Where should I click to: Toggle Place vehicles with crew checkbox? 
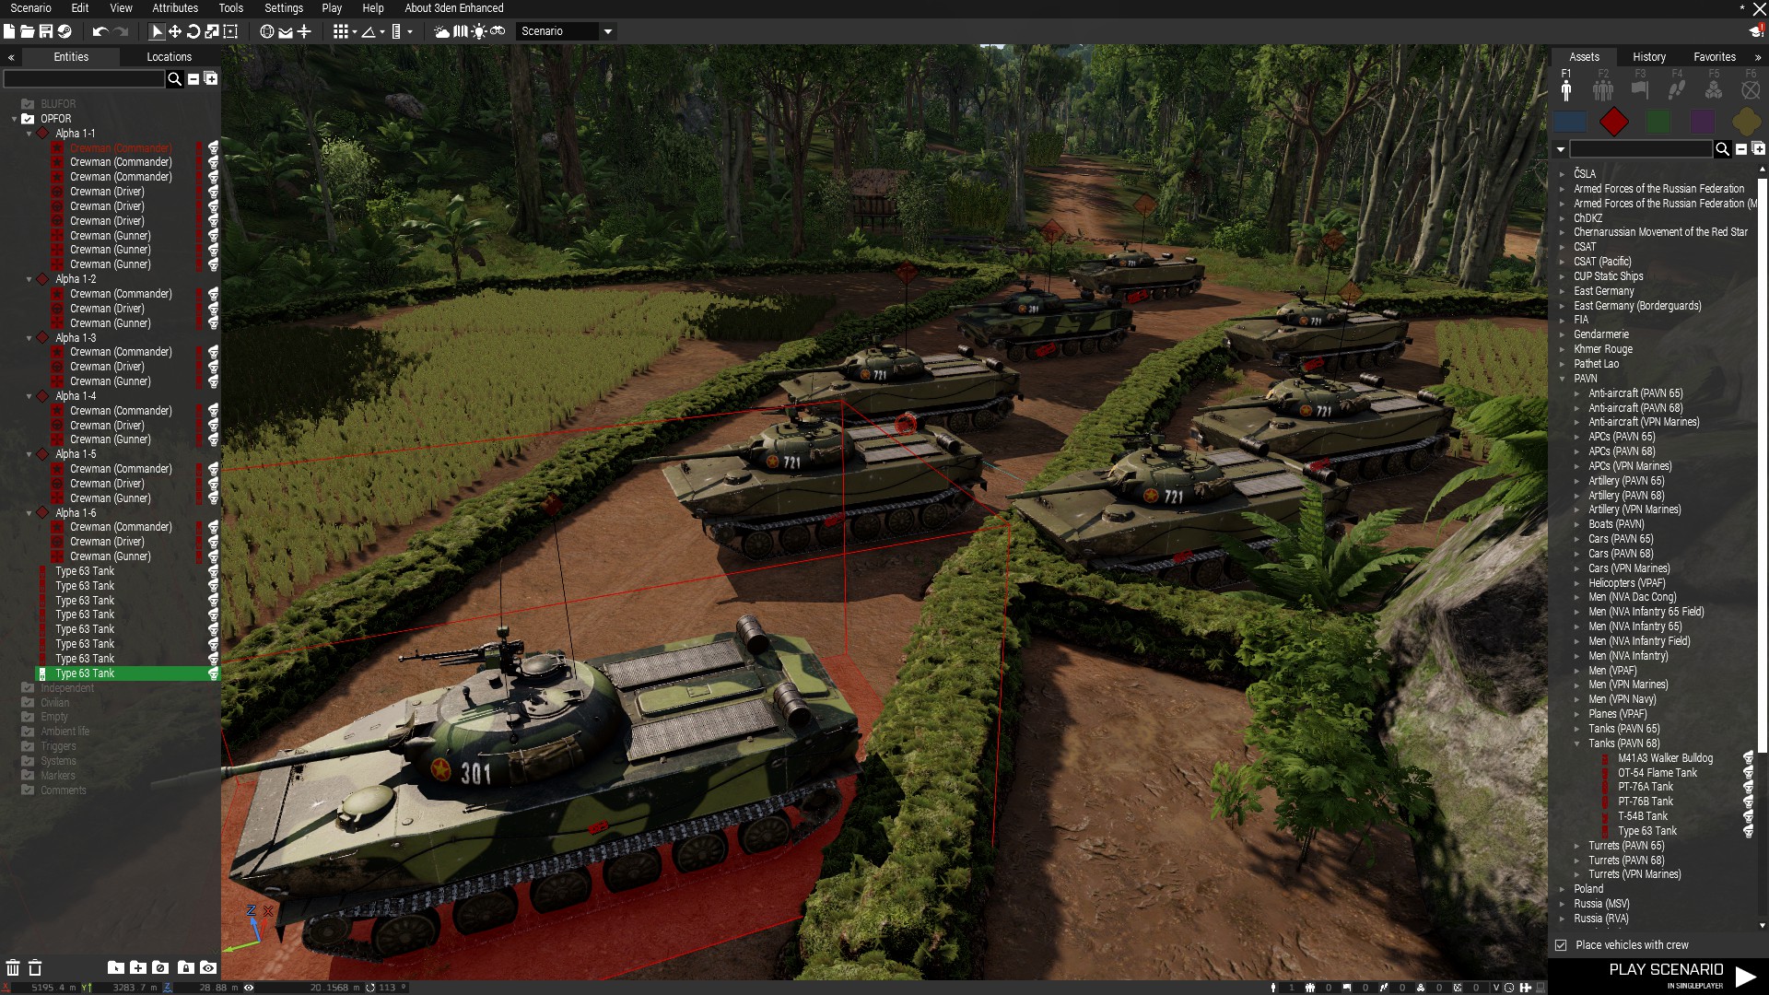1561,945
